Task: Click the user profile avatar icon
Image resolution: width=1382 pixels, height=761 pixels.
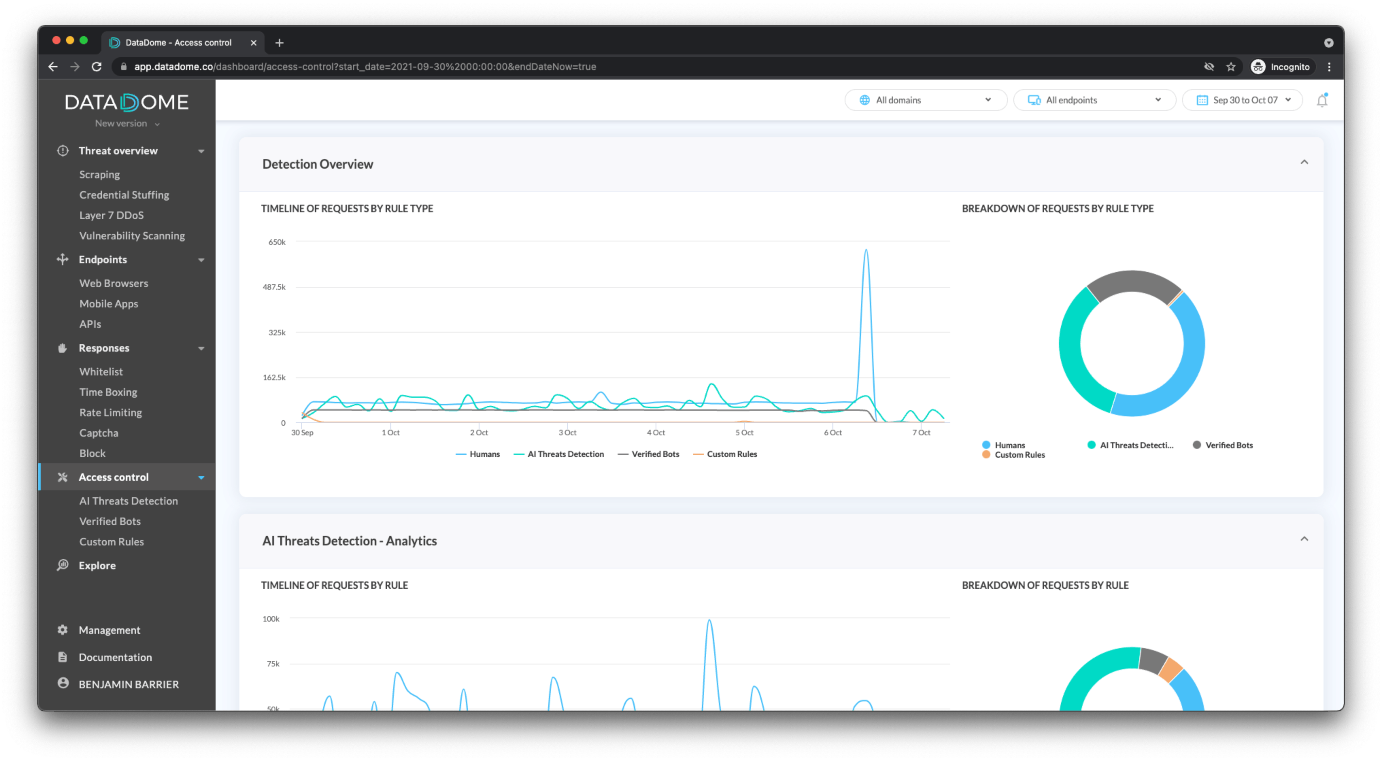Action: pyautogui.click(x=63, y=683)
